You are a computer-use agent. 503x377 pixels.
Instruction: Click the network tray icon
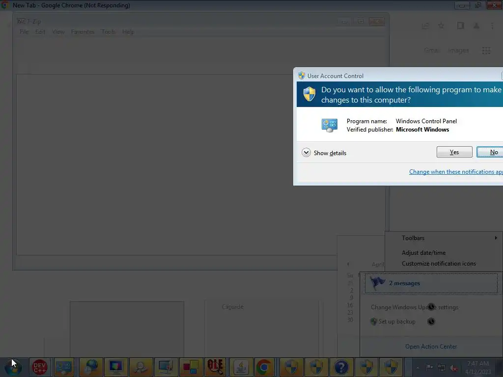[442, 367]
